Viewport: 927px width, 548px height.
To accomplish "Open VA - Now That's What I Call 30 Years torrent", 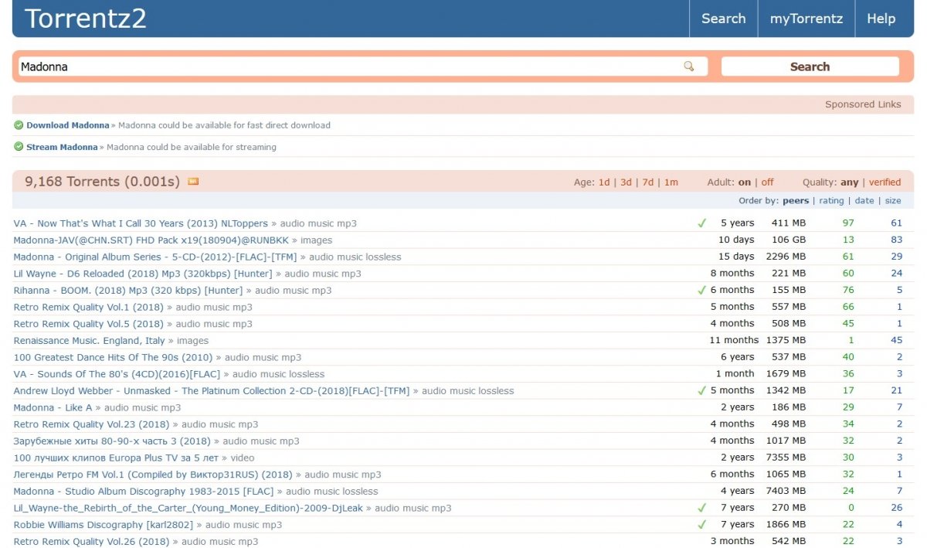I will point(141,223).
